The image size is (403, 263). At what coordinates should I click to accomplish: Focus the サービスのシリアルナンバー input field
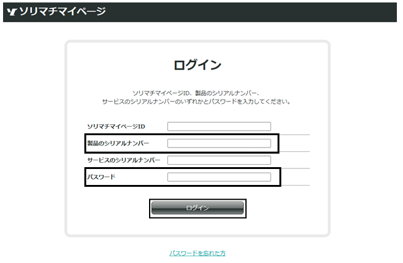(x=219, y=160)
